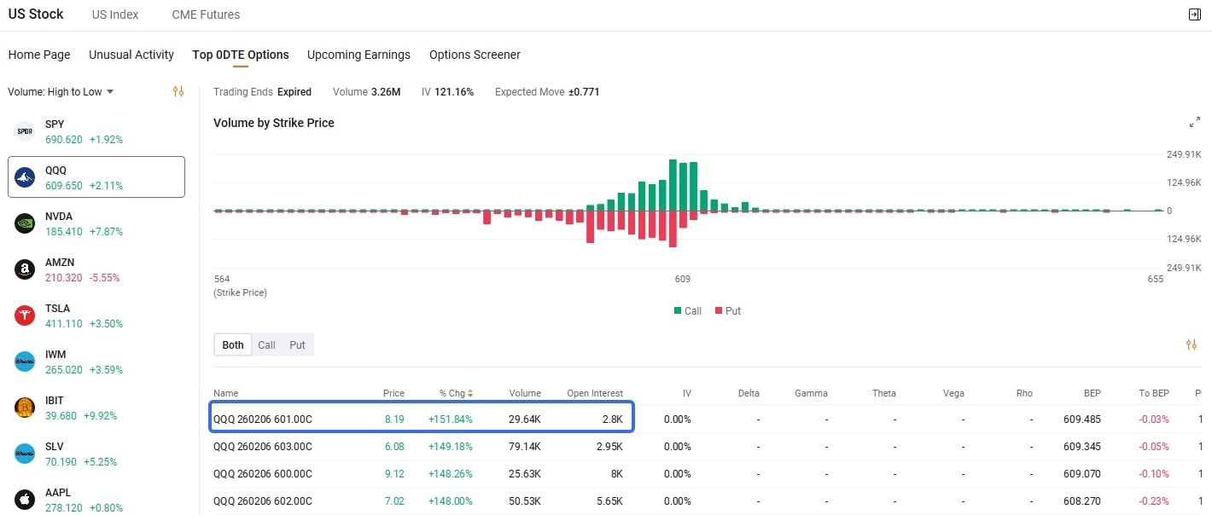
Task: Sort by the Theta column header
Action: coord(884,393)
